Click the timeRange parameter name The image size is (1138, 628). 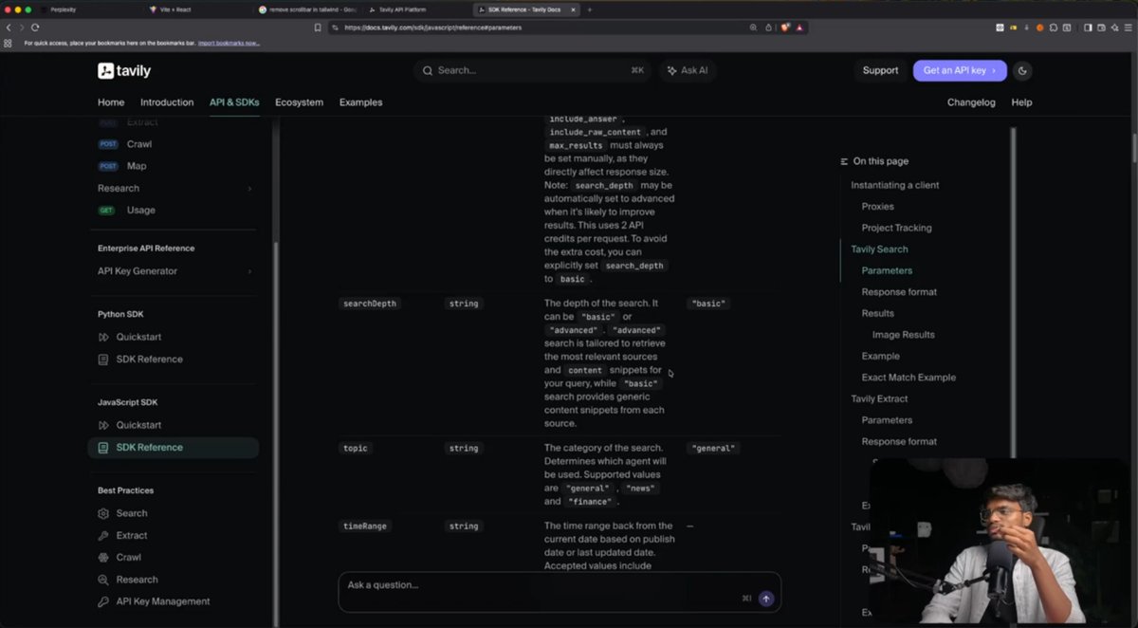click(x=365, y=526)
